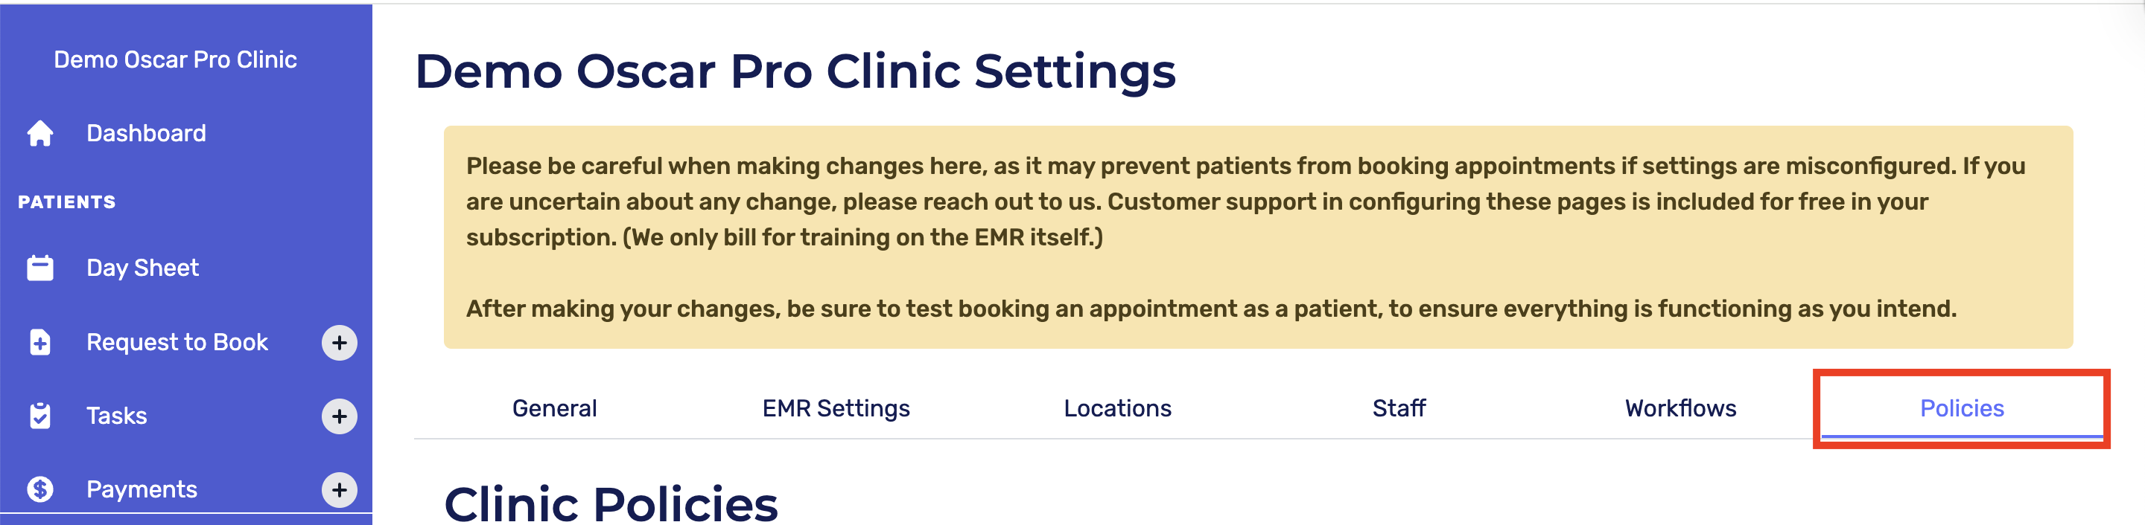Select the Locations tab

pyautogui.click(x=1117, y=408)
